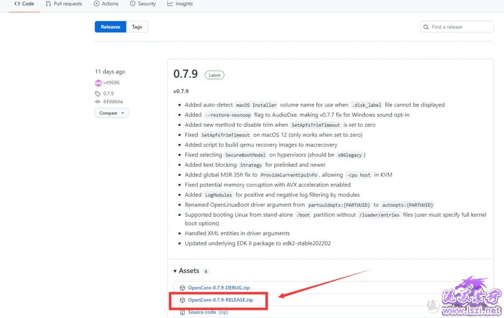
Task: Click the 'macOS Installer' code snippet
Action: [256, 105]
